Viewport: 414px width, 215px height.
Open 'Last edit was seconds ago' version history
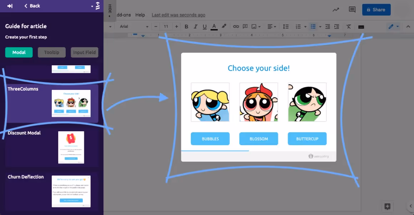(x=178, y=15)
